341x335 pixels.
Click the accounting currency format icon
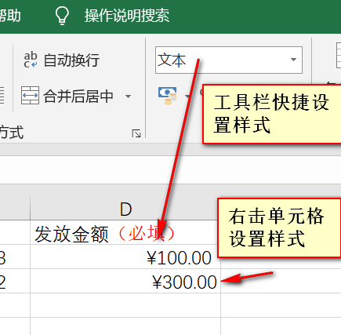point(167,96)
